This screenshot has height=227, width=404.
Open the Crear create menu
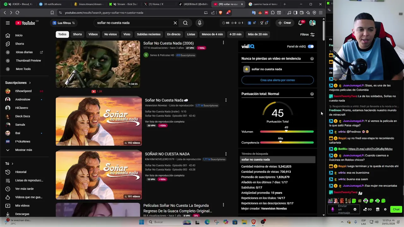pos(284,23)
